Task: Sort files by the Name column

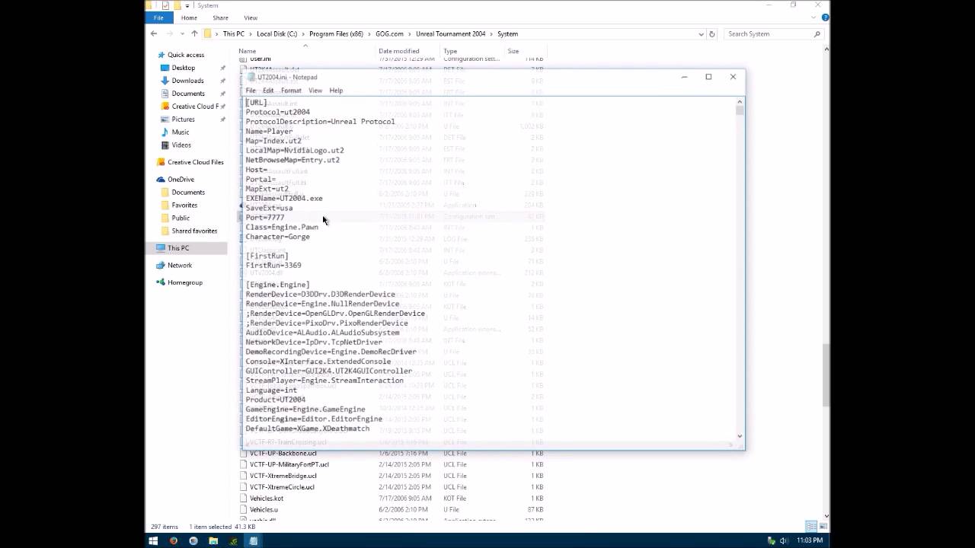Action: pos(248,51)
